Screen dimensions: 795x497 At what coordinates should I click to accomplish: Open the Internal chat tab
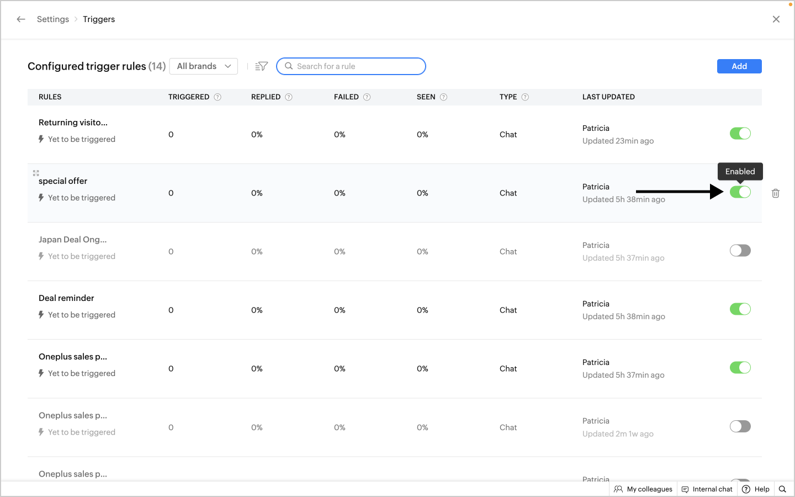click(x=707, y=489)
